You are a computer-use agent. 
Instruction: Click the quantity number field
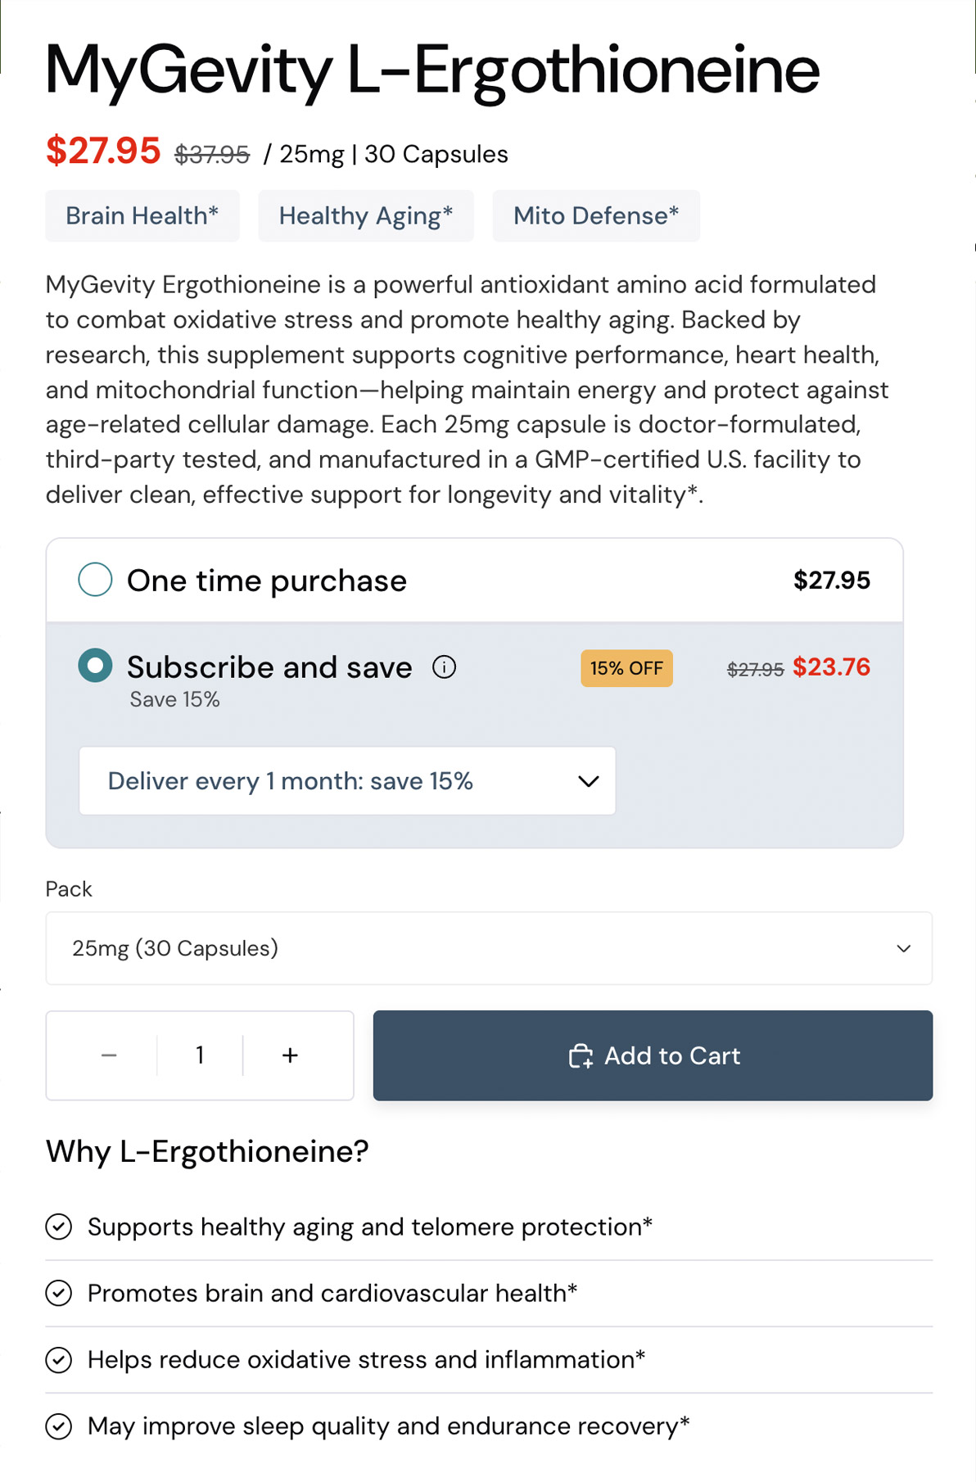coord(200,1055)
